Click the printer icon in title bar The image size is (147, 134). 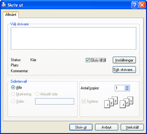click(x=4, y=5)
